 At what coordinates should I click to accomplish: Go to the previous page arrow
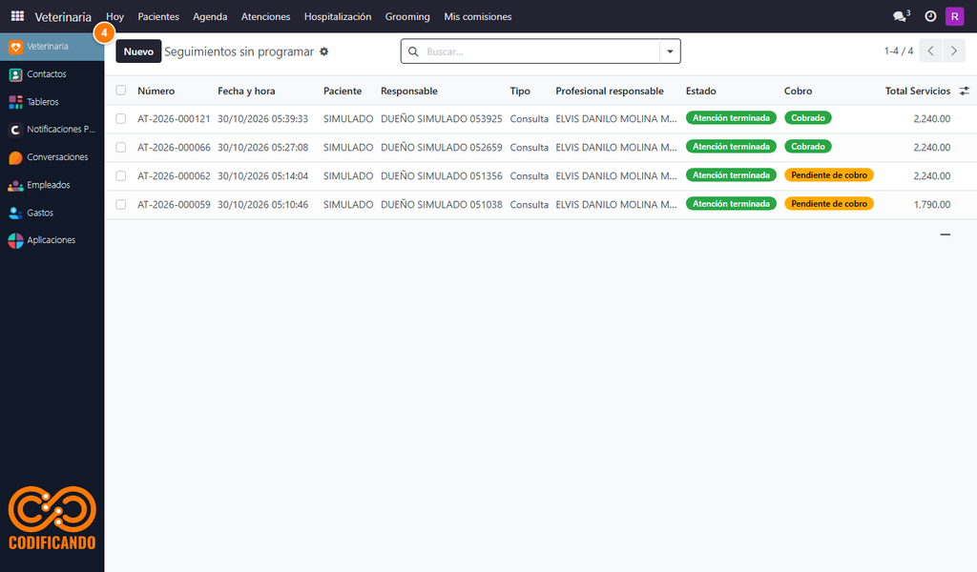930,51
